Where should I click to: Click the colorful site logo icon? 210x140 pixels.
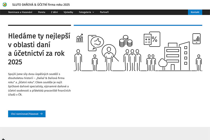coord(5,4)
